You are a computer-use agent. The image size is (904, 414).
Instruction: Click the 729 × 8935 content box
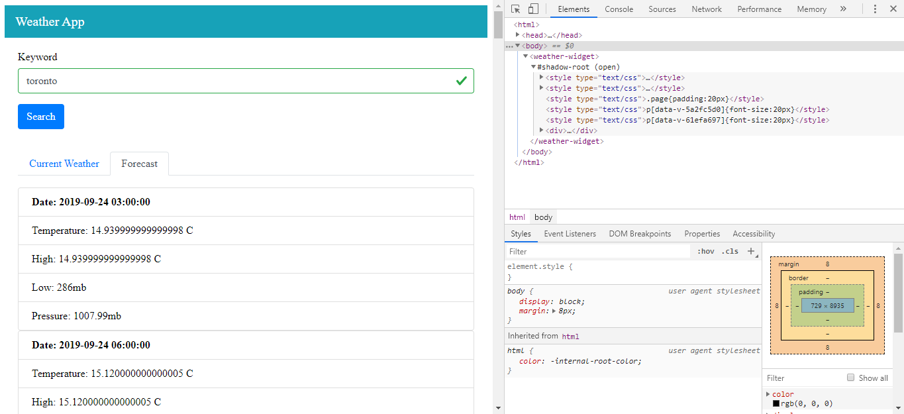pos(827,306)
